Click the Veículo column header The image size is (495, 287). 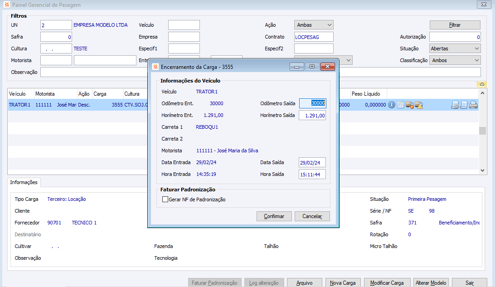tap(21, 94)
